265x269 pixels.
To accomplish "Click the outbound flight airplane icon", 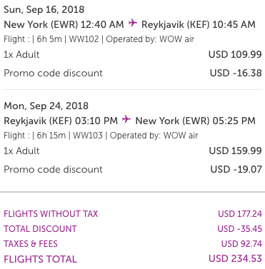I will click(x=133, y=24).
